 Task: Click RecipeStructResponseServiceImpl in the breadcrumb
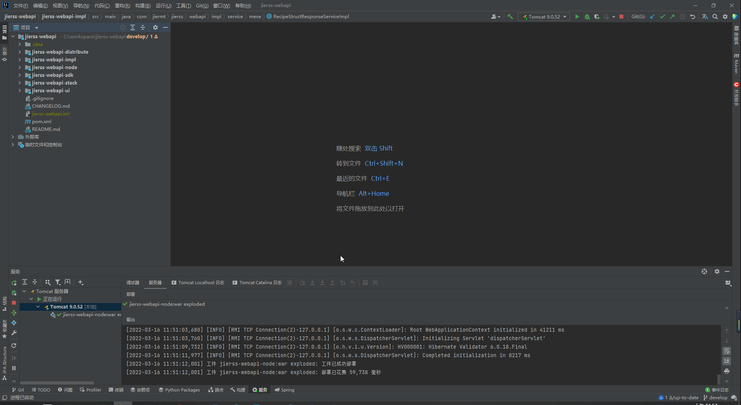coord(308,17)
